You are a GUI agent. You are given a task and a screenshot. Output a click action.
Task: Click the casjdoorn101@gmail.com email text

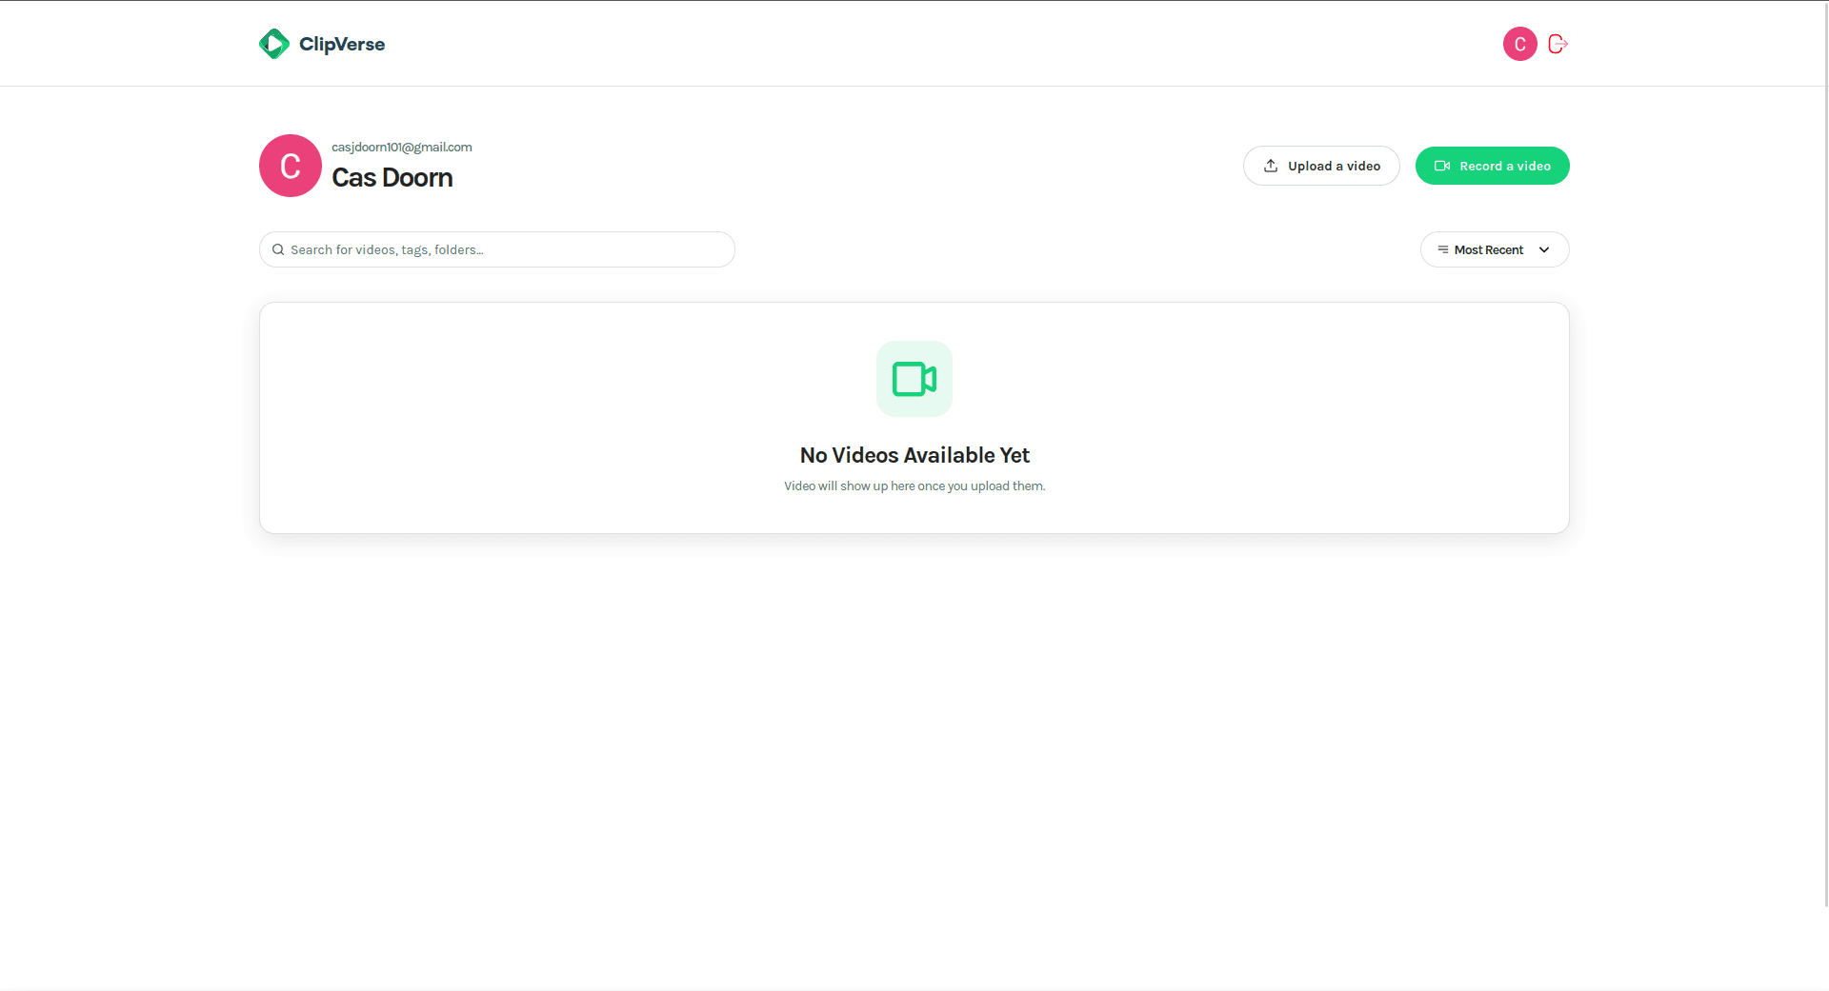(402, 147)
